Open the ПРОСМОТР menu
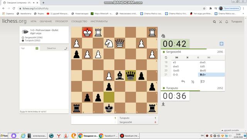Viewport: 247px width, 139px height. (61, 21)
